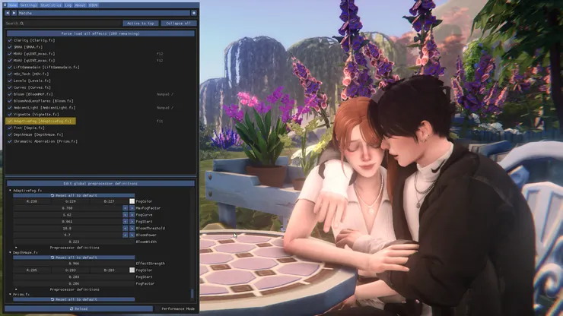Image resolution: width=563 pixels, height=316 pixels.
Task: Go to next preset arrow
Action: tap(14, 13)
